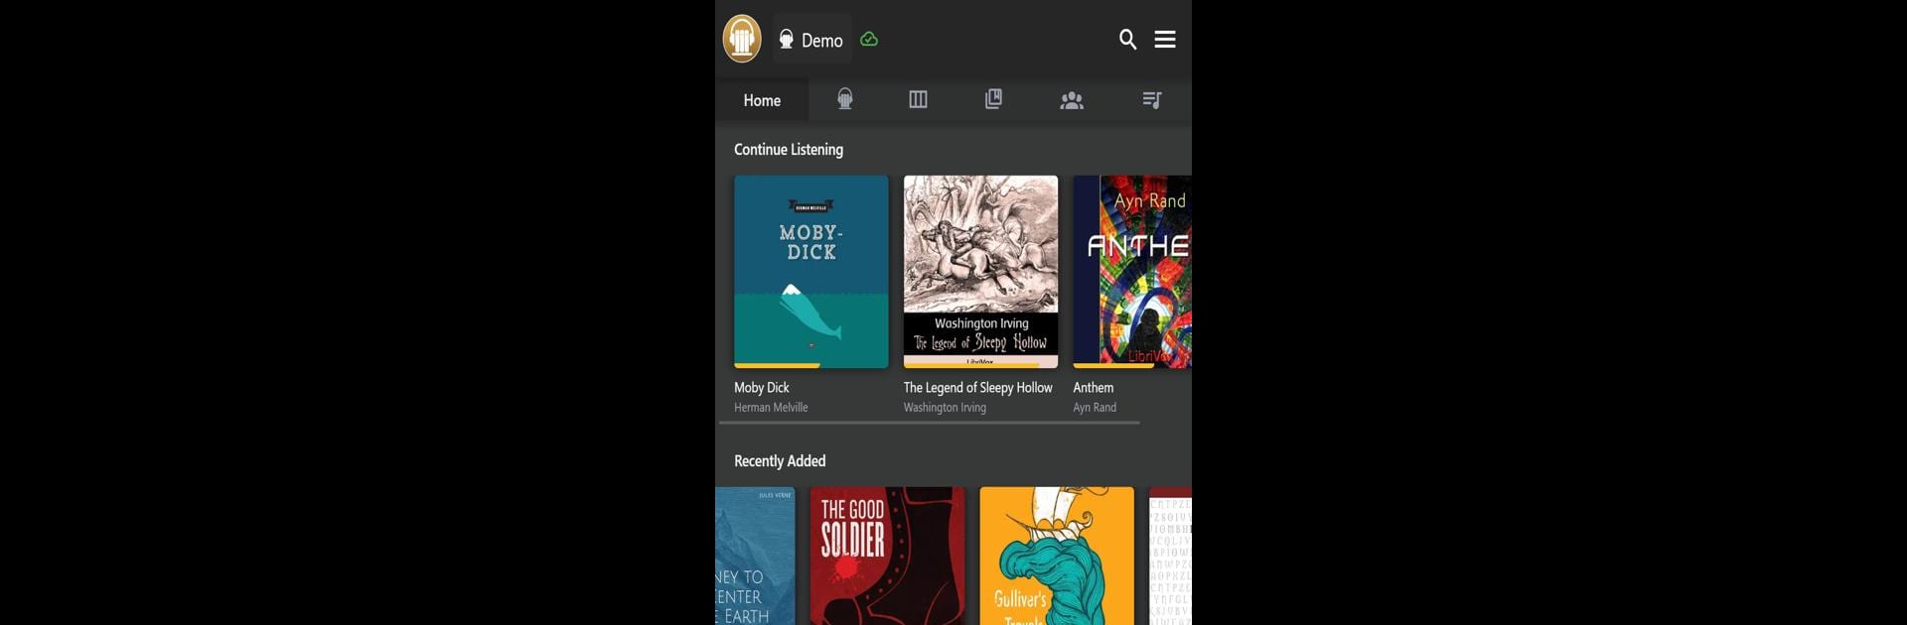Open the Anthem cover by Ayn Rand

(x=1132, y=272)
